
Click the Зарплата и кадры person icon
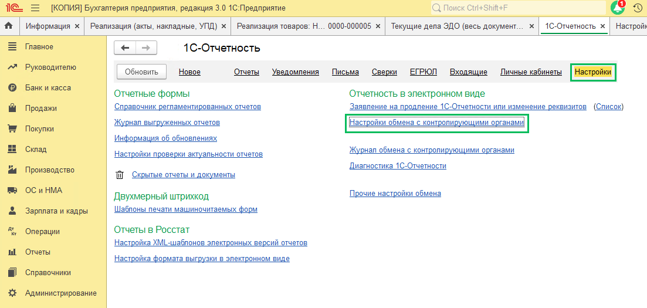(x=12, y=211)
